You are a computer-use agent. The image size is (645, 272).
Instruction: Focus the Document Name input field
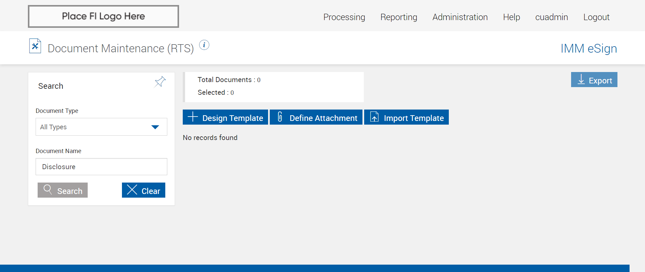(101, 167)
